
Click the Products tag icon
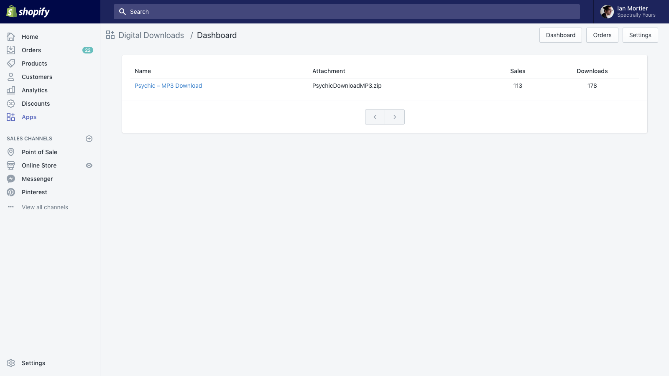[x=11, y=64]
